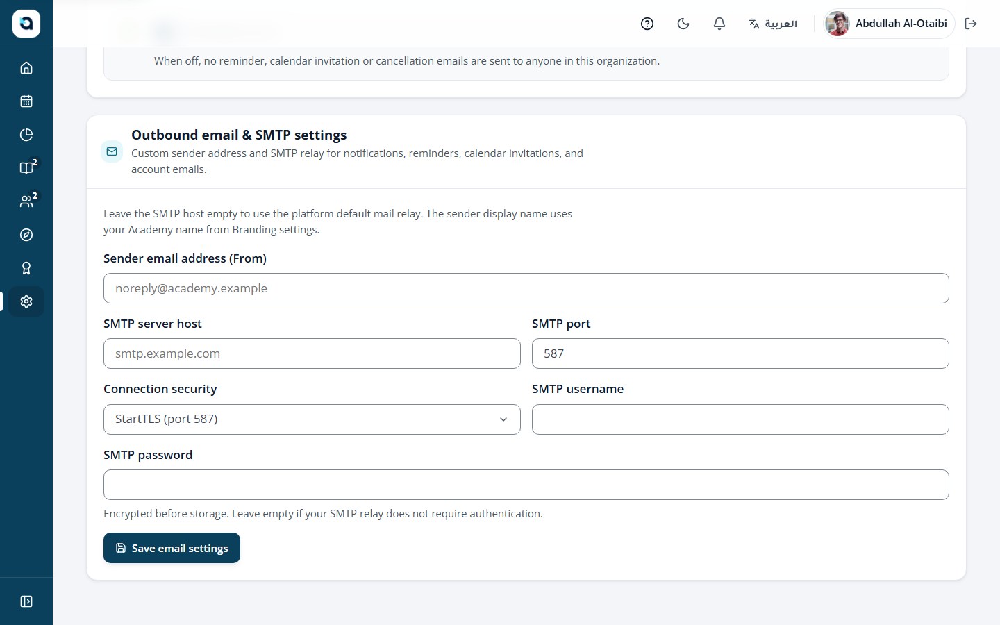Open the users icon with badge
This screenshot has height=625, width=1000.
click(x=26, y=201)
